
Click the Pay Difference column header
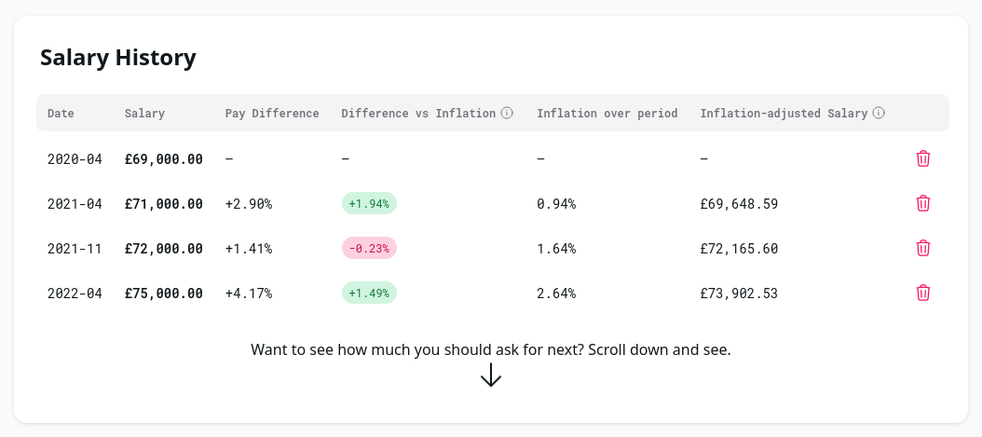272,113
